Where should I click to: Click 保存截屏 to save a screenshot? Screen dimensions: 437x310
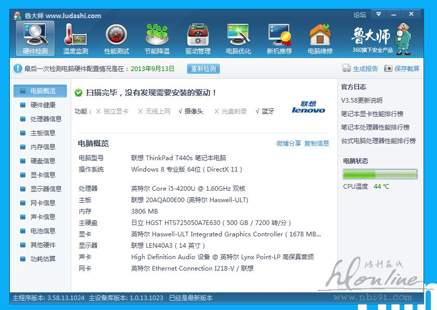[402, 68]
